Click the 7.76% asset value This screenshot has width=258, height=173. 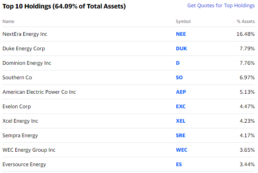pyautogui.click(x=247, y=63)
